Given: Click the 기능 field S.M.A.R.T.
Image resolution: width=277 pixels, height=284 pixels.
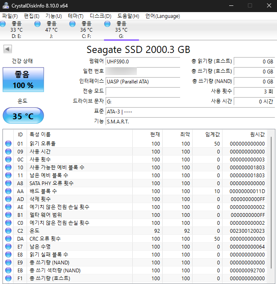Looking at the screenshot, I should coord(190,121).
